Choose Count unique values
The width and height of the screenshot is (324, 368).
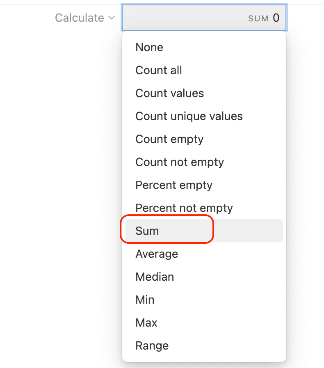click(204, 116)
